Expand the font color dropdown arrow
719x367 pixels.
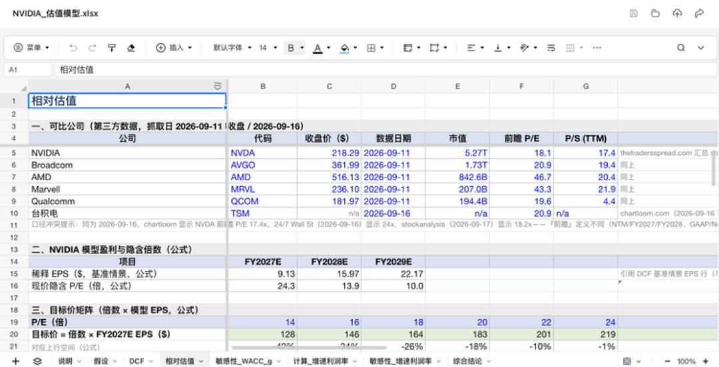328,48
